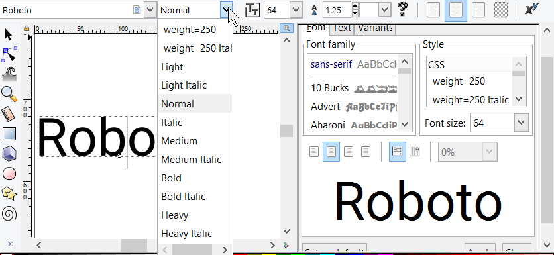Screen dimensions: 554x255
Task: Set right alignment in Text and Font panel
Action: point(349,152)
